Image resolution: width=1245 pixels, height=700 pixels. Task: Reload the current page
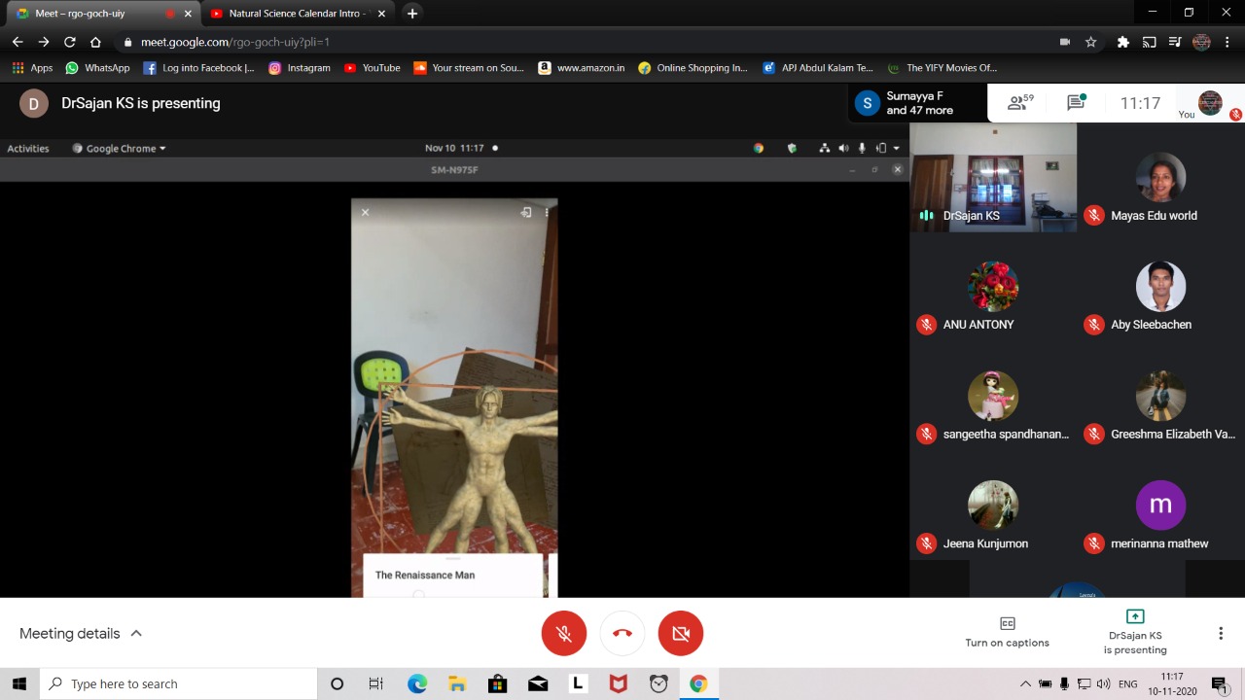(69, 42)
